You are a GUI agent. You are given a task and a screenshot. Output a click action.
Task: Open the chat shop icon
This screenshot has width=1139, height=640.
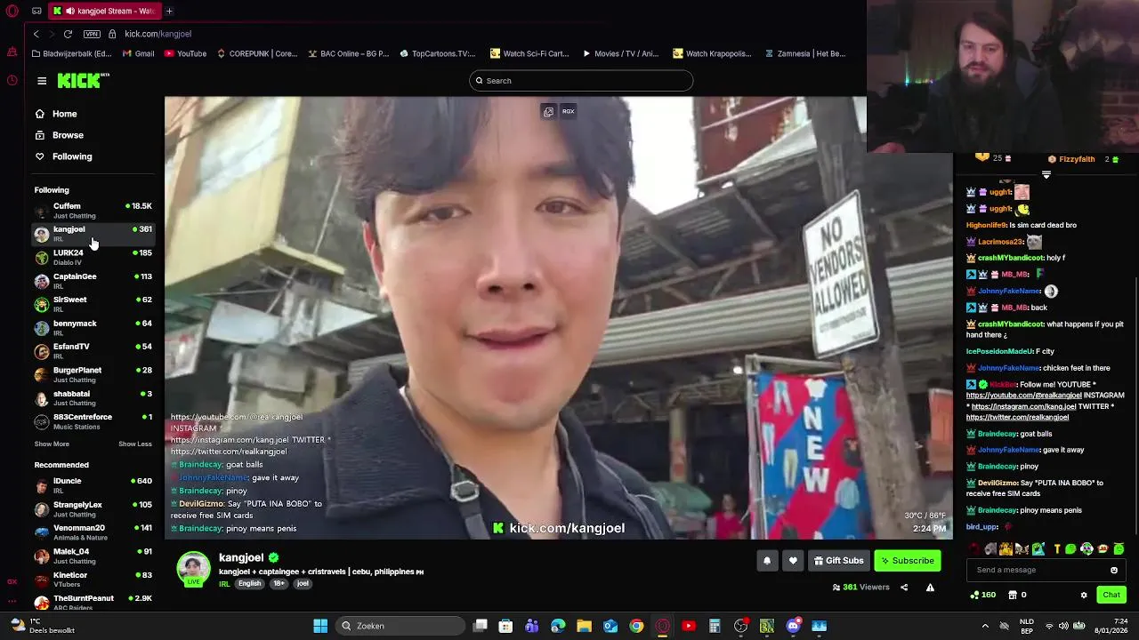pyautogui.click(x=1012, y=595)
